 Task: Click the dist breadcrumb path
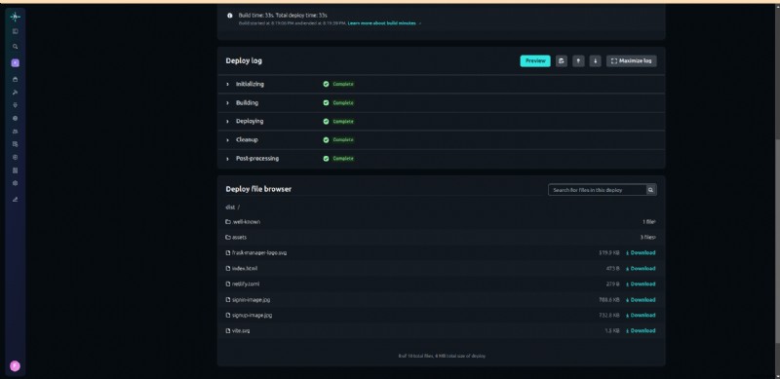(x=230, y=207)
